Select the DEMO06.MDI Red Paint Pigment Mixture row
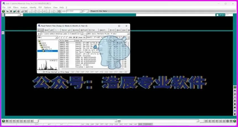The height and width of the screenshot is (127, 238). [x=93, y=52]
